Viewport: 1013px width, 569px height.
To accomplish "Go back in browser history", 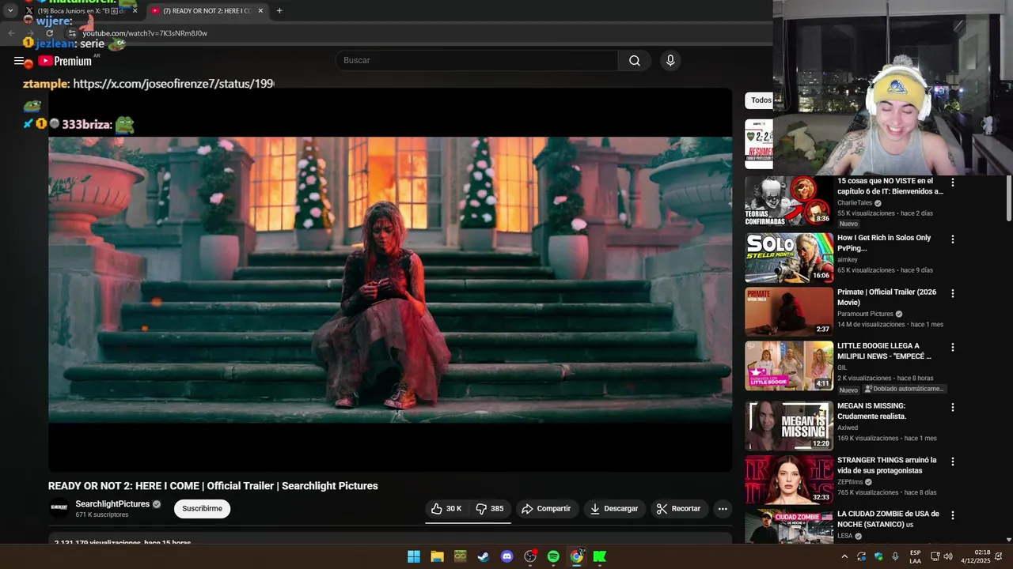I will [11, 33].
